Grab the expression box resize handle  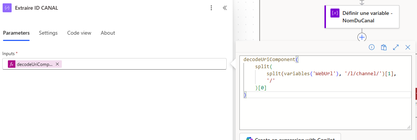(x=409, y=127)
